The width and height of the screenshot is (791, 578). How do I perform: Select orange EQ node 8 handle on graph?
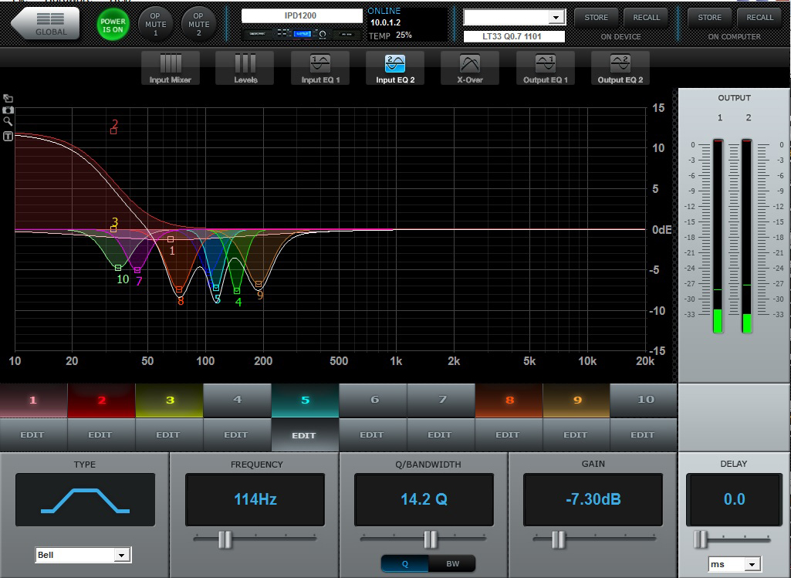coord(179,289)
